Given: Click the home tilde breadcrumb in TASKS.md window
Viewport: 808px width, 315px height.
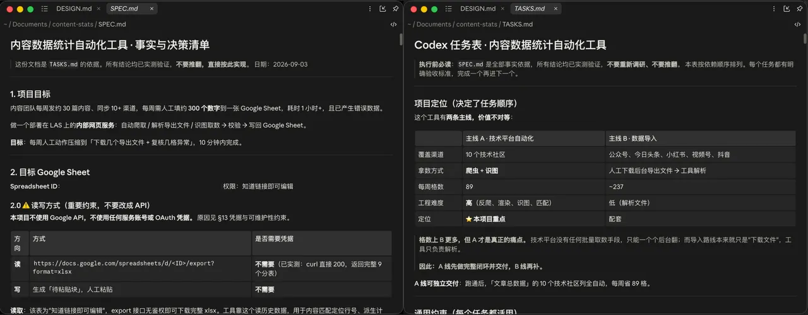Looking at the screenshot, I should [x=409, y=24].
